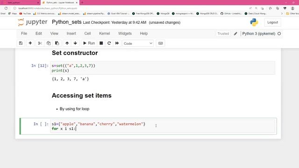
Task: Click the By using for loop bullet
Action: tap(74, 109)
